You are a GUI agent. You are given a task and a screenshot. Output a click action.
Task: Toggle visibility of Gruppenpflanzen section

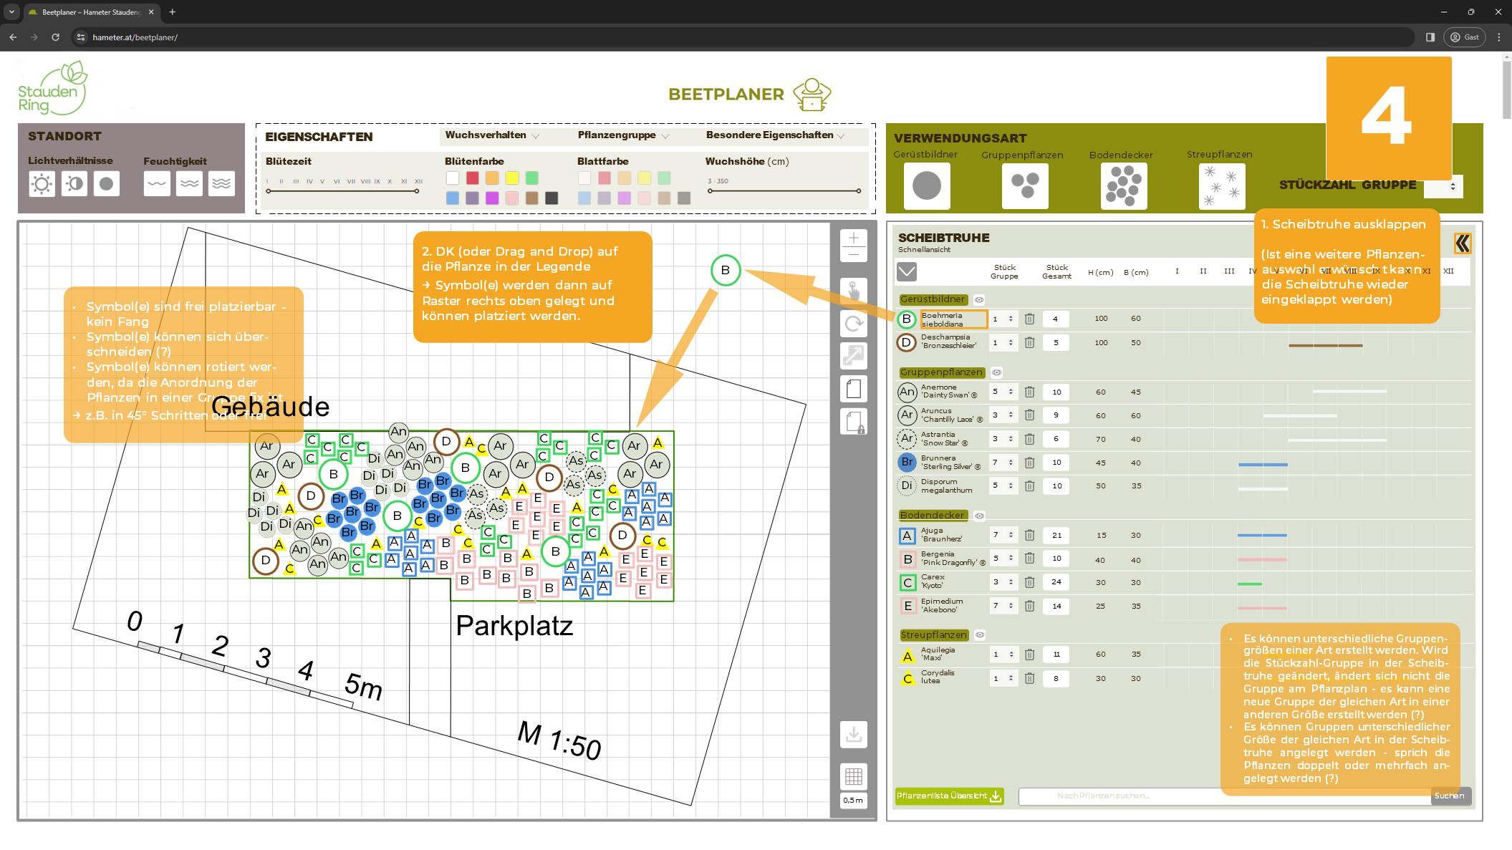(x=996, y=372)
